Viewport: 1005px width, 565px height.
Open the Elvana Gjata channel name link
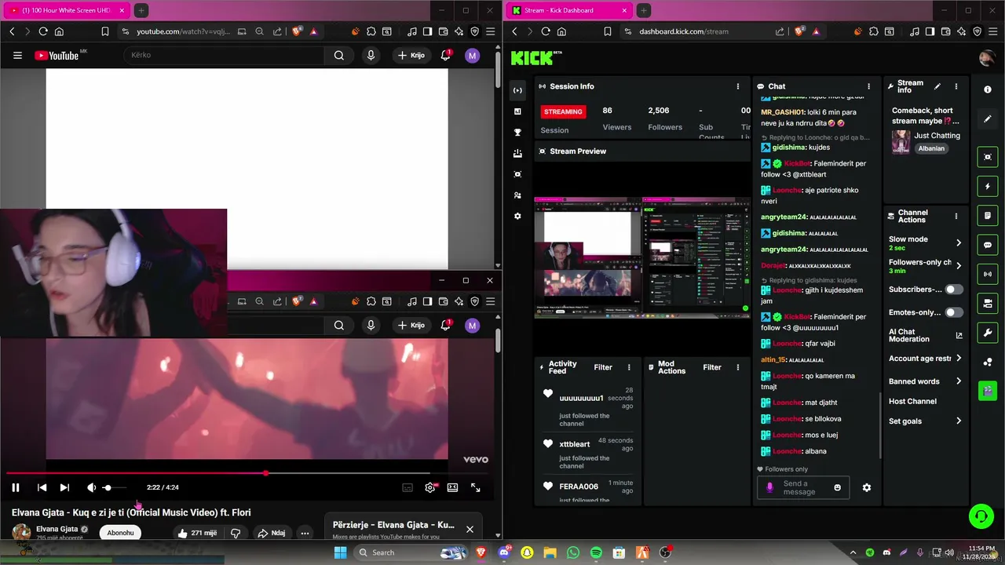click(x=57, y=529)
